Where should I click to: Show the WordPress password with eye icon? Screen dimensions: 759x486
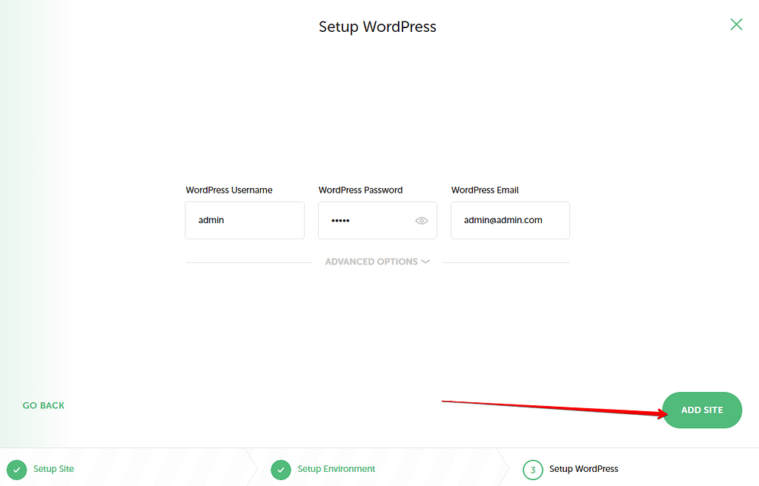pyautogui.click(x=422, y=221)
